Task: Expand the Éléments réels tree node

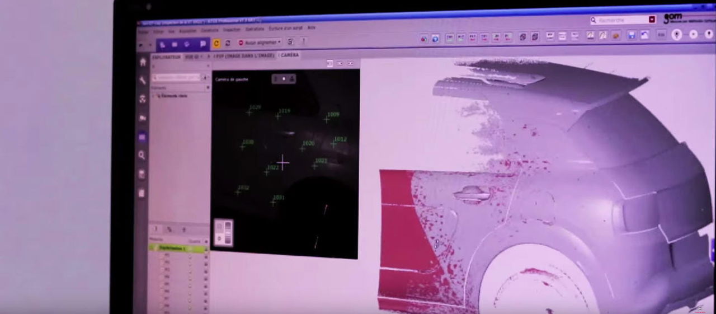Action: pos(154,96)
